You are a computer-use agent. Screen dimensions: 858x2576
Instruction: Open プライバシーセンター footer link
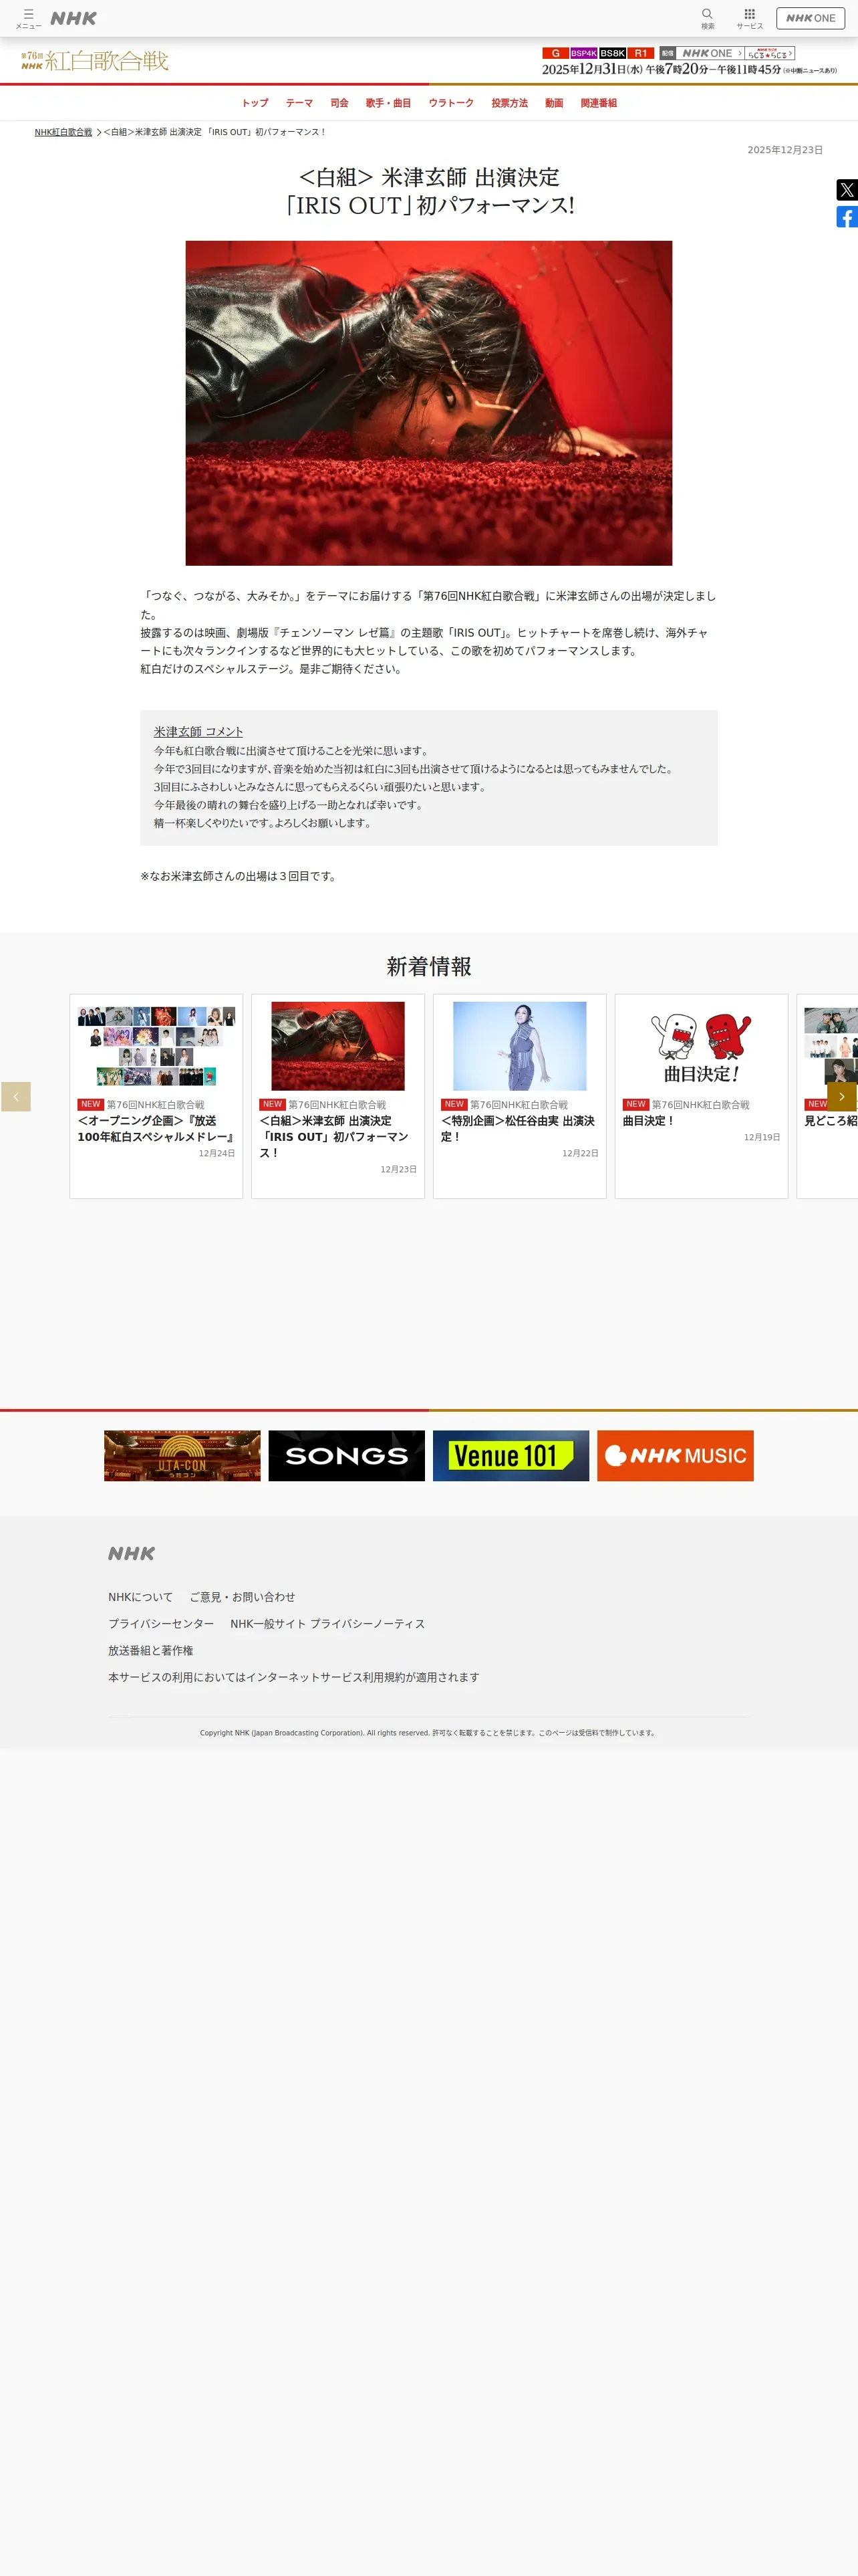coord(161,1624)
